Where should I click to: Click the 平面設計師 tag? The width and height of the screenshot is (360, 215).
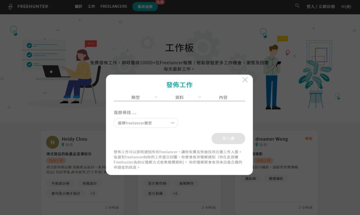pos(60,183)
